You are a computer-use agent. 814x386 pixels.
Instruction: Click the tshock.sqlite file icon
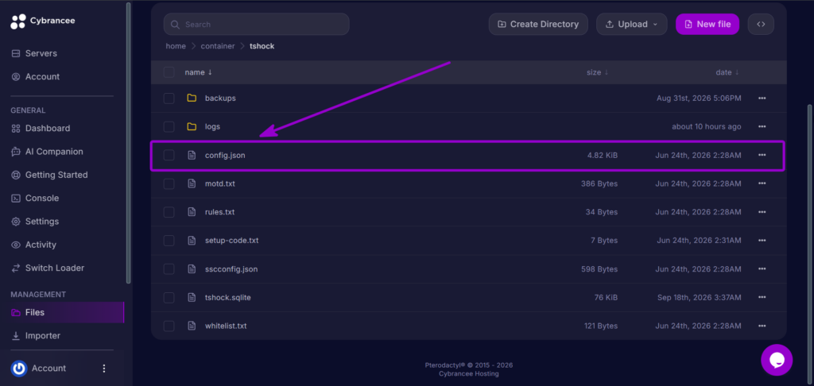tap(192, 297)
